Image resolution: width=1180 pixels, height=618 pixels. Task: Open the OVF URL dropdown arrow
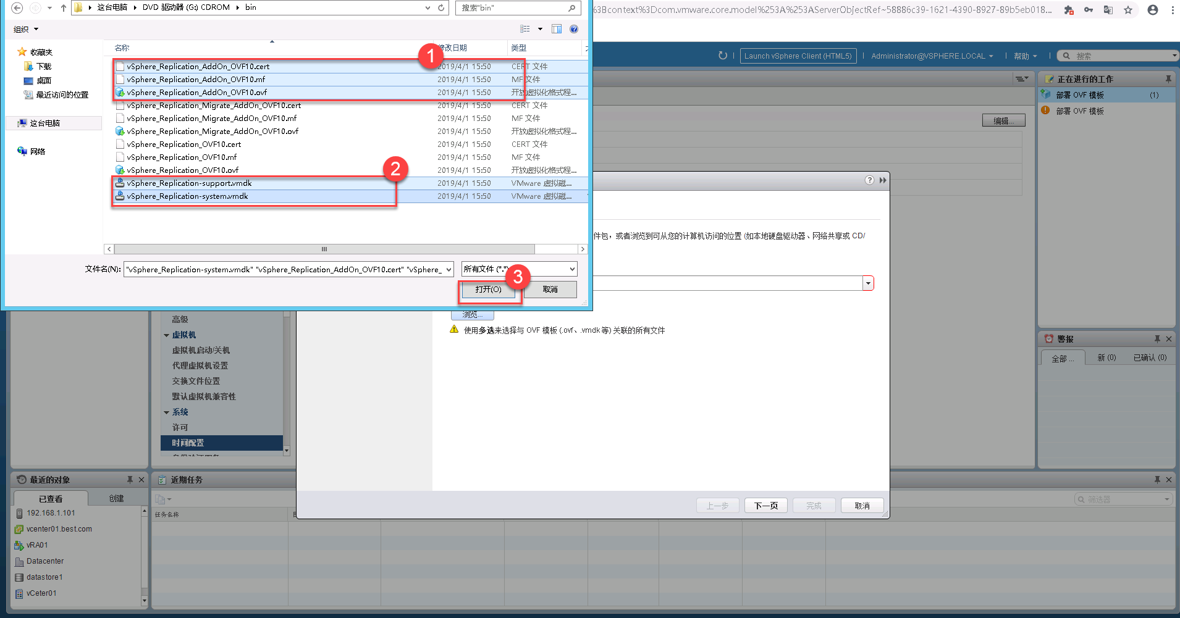tap(868, 283)
